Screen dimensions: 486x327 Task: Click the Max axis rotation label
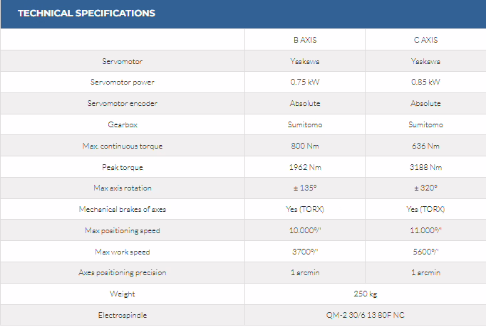pos(122,188)
